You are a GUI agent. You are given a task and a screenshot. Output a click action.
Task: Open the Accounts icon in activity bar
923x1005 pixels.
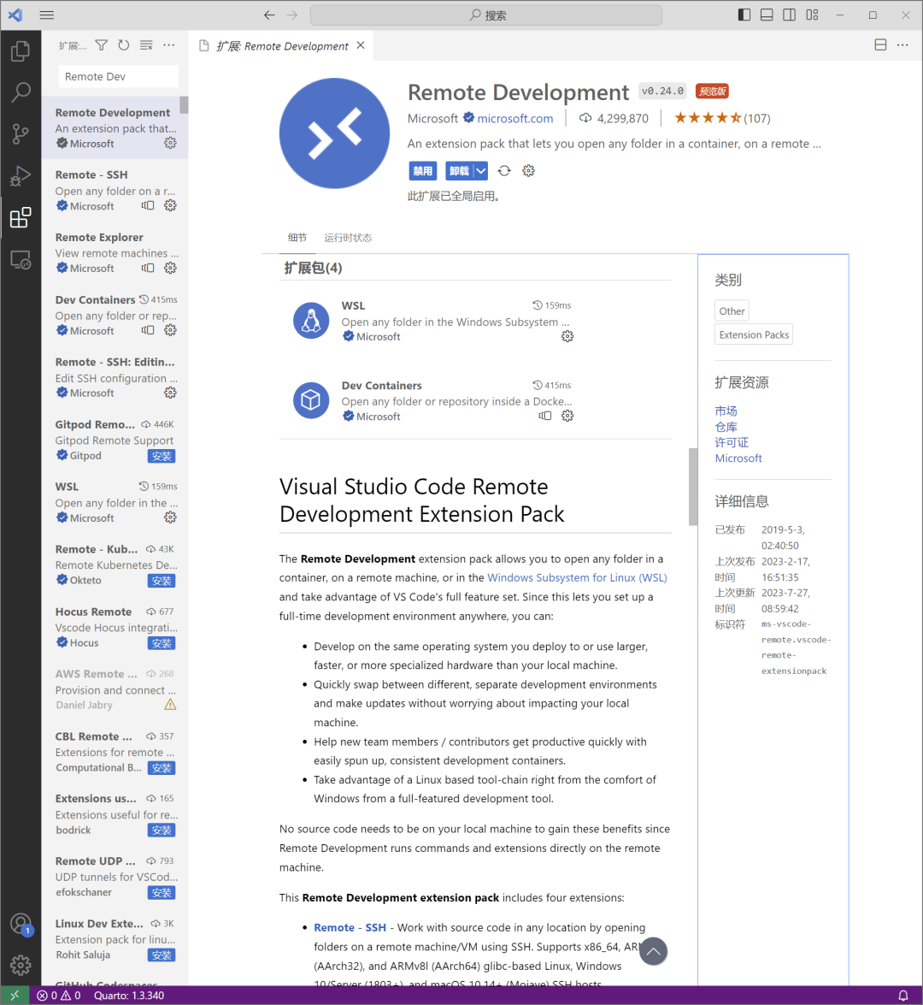(21, 924)
